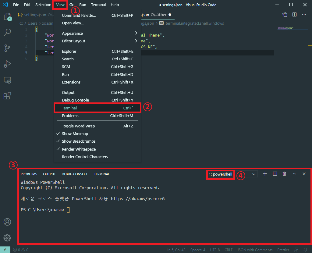Open the Edit menu
The image size is (312, 253).
[27, 5]
